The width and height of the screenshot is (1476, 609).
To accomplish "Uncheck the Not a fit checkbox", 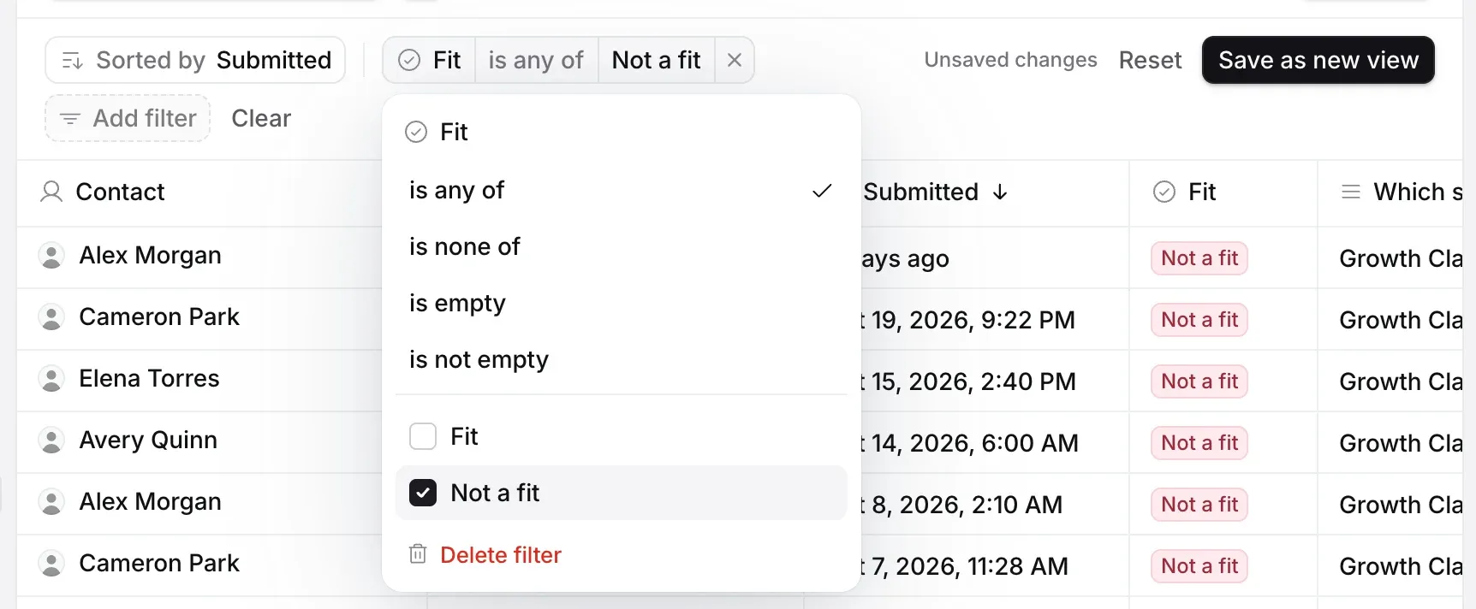I will (x=423, y=493).
